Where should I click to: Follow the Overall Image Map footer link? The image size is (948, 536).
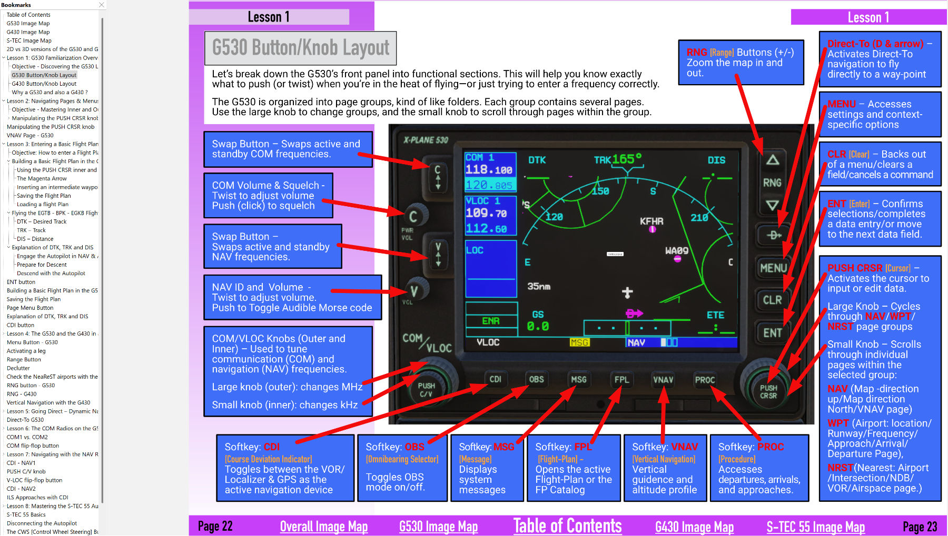[324, 527]
